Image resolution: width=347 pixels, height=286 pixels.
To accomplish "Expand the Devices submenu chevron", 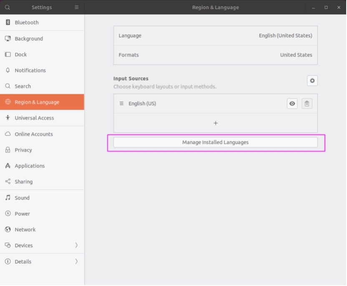I will (x=76, y=245).
